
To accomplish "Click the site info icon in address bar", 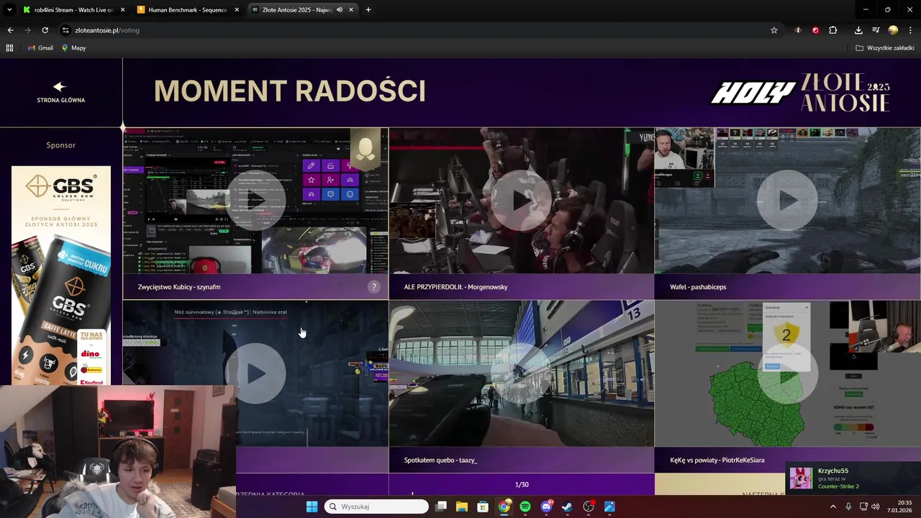I will (x=65, y=30).
